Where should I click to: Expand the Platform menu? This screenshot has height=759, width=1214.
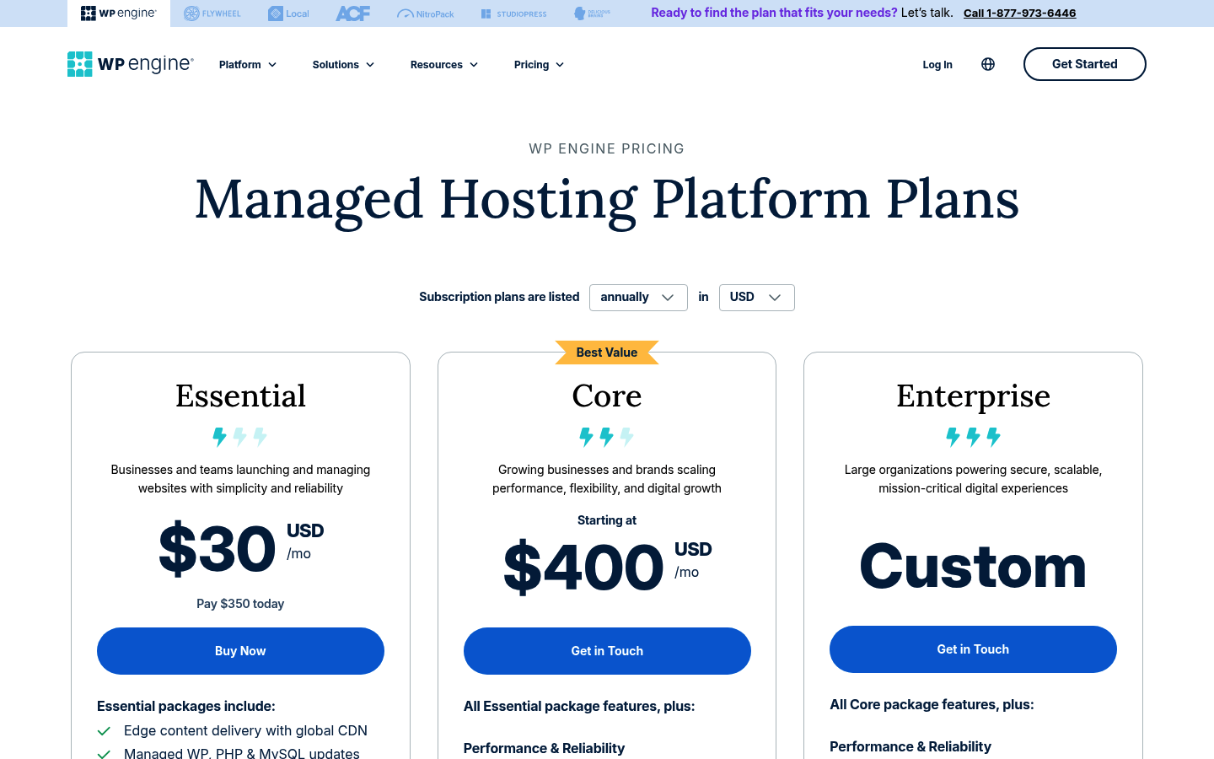coord(248,64)
